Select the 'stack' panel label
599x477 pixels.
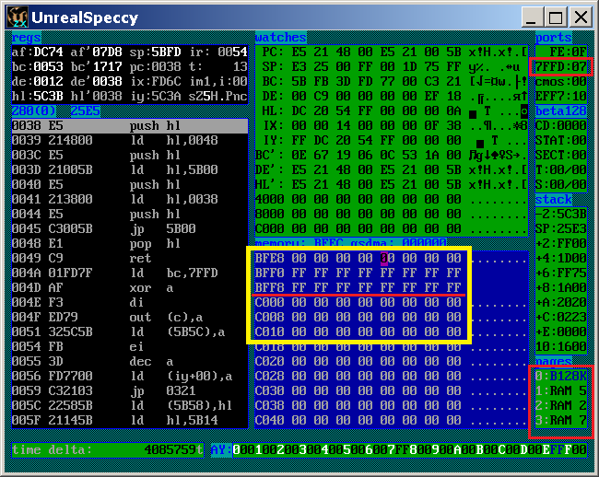click(x=553, y=199)
